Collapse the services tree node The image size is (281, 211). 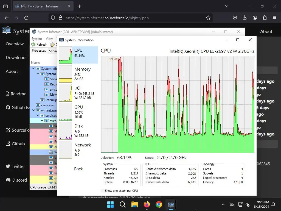tap(38, 115)
